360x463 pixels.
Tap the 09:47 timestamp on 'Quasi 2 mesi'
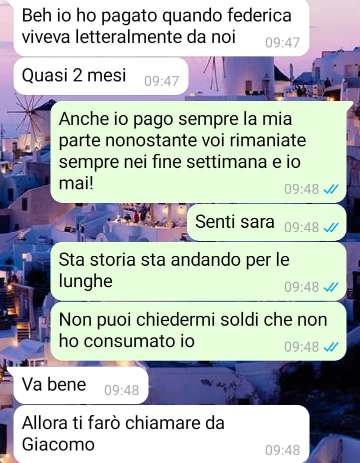pyautogui.click(x=161, y=81)
